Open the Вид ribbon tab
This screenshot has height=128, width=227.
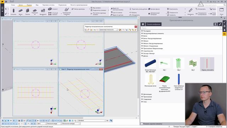click(x=37, y=5)
